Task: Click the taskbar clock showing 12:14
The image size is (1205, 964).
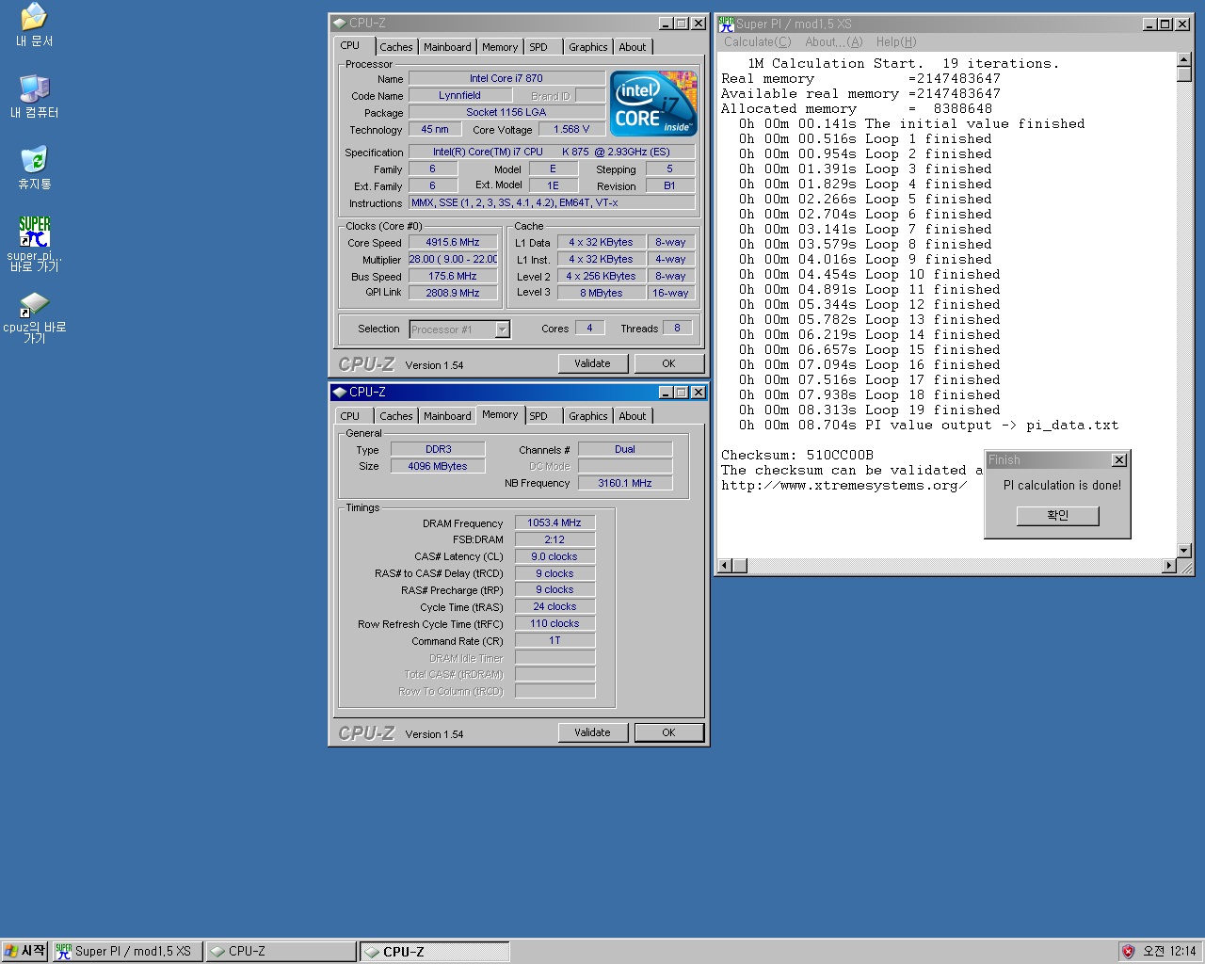Action: 1169,951
